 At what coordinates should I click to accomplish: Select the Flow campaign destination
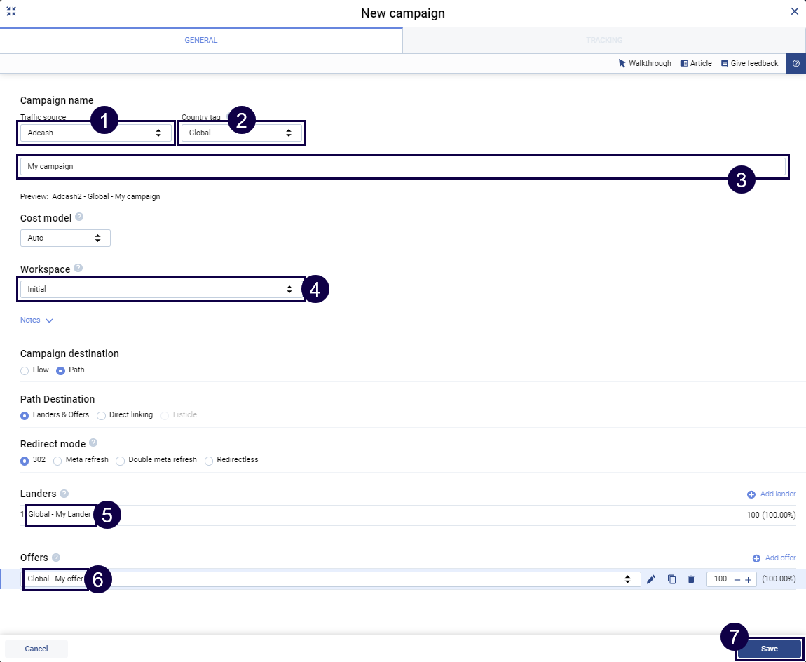25,370
